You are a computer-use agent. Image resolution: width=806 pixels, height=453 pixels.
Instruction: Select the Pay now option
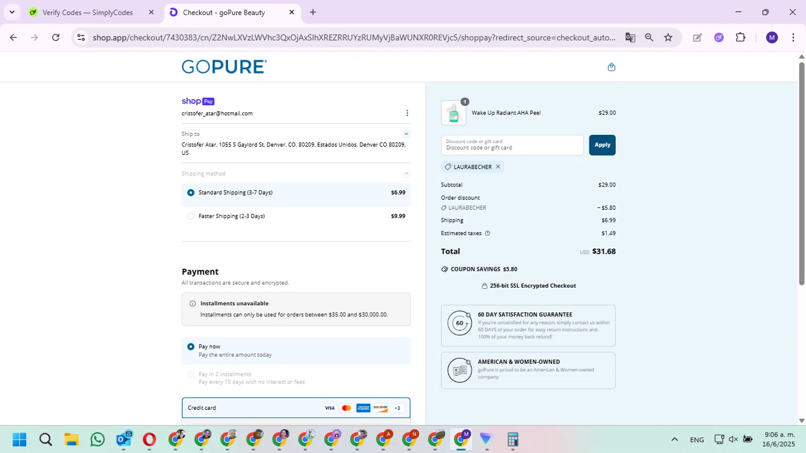(296, 350)
